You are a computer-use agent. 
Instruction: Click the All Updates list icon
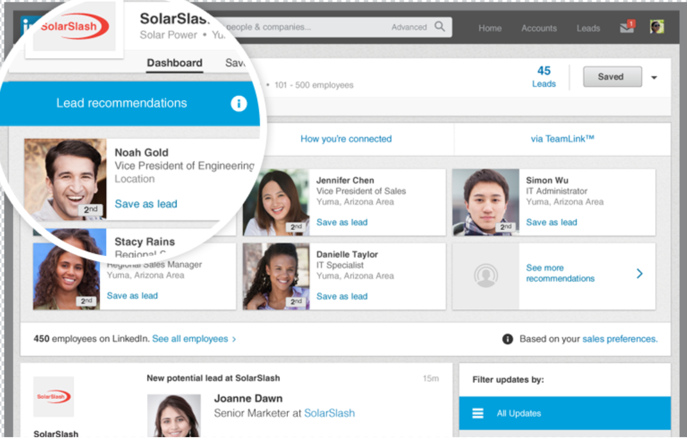(478, 413)
